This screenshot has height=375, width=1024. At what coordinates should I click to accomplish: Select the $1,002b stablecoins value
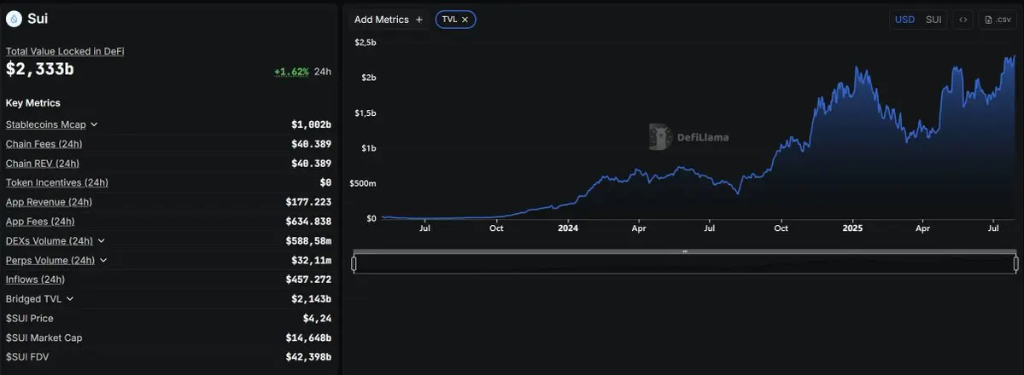312,124
